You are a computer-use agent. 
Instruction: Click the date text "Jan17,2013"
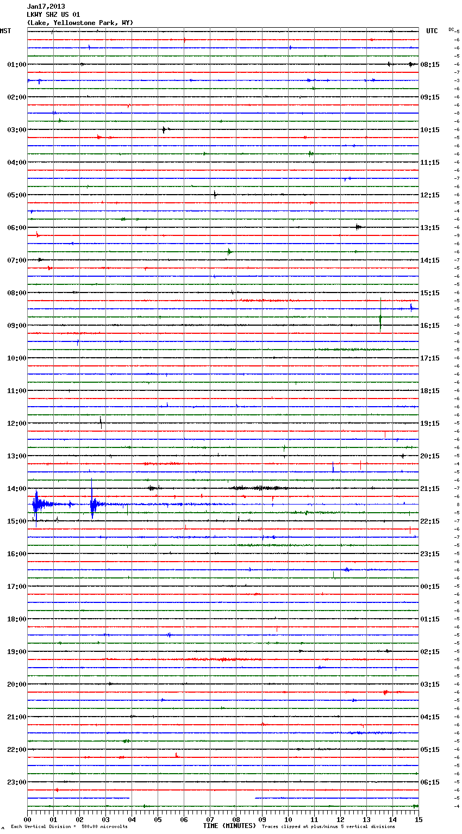pyautogui.click(x=46, y=7)
